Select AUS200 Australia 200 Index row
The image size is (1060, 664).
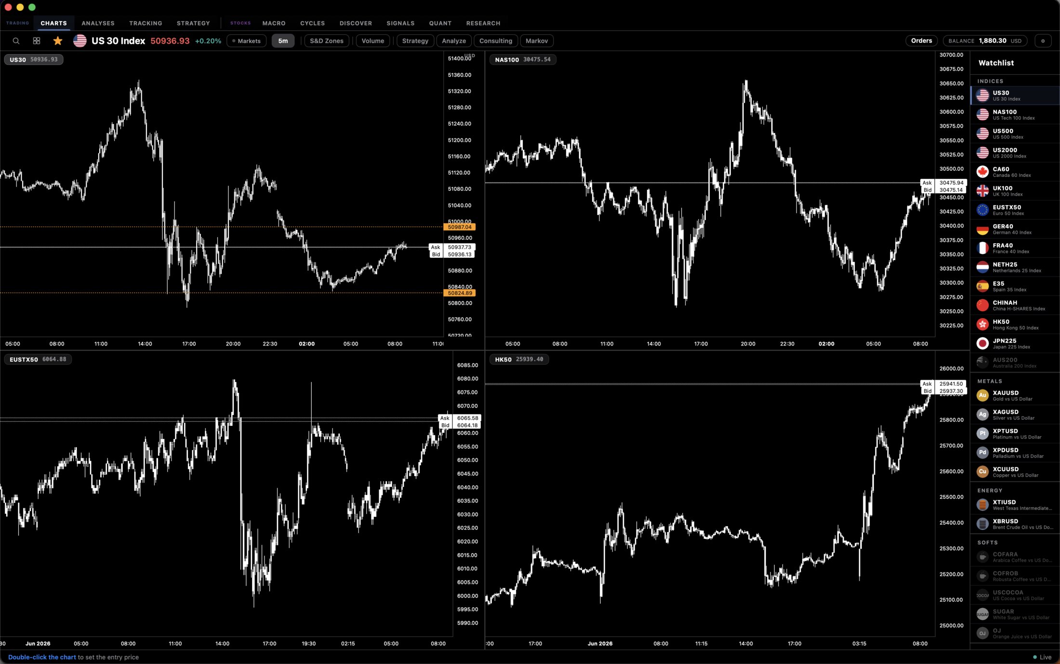coord(1015,362)
